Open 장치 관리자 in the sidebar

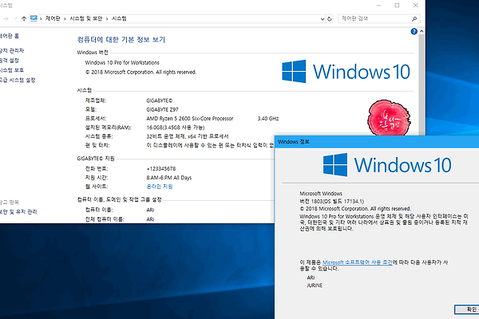coord(14,51)
